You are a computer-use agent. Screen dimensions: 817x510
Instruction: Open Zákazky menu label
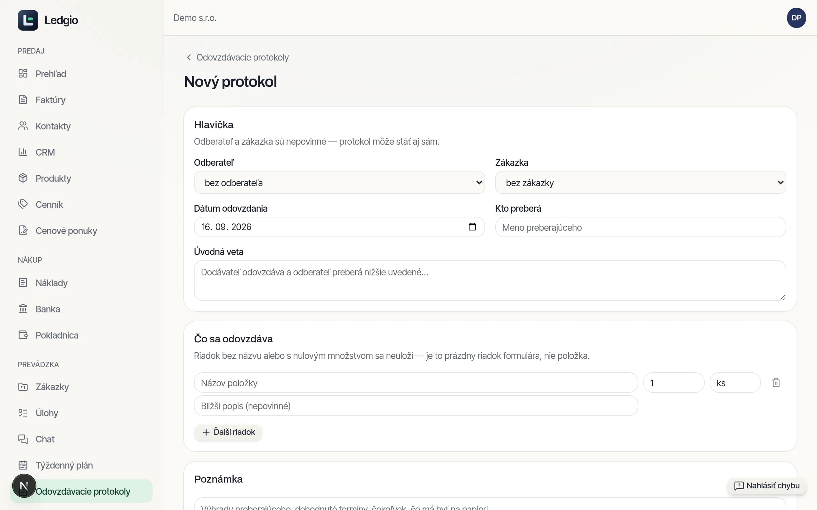52,387
